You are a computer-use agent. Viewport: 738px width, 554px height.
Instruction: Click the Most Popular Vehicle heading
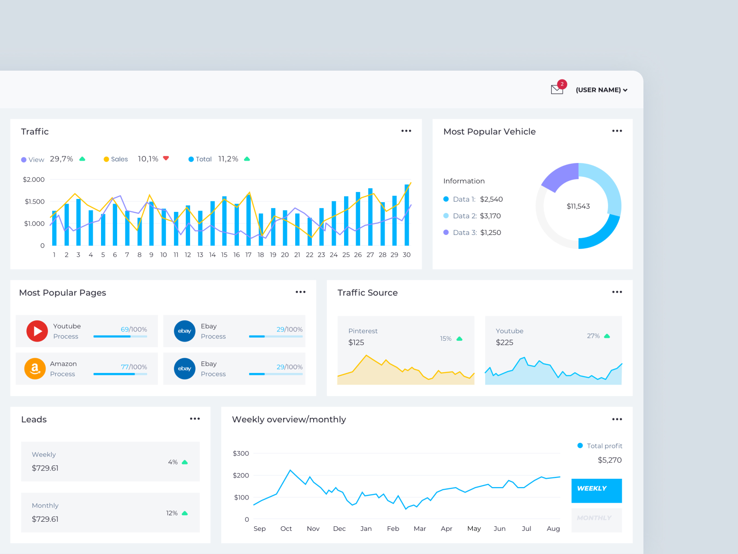489,132
